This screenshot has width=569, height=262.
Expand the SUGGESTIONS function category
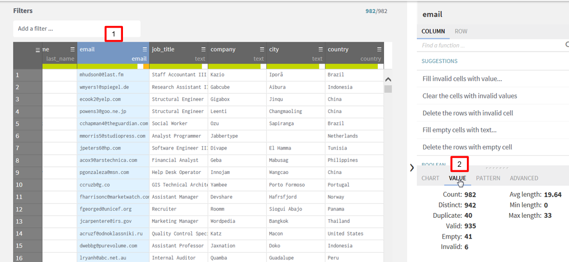439,61
